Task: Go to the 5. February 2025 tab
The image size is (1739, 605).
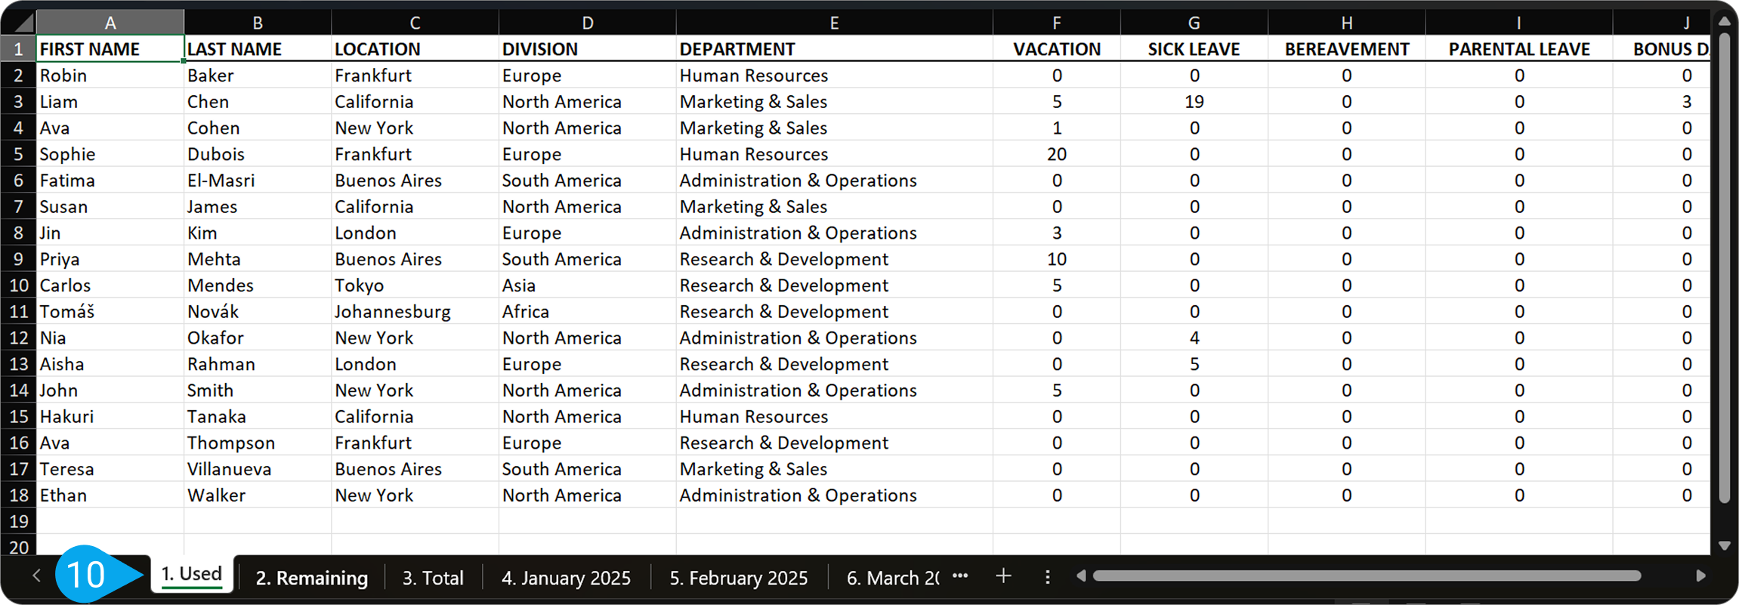Action: (738, 578)
